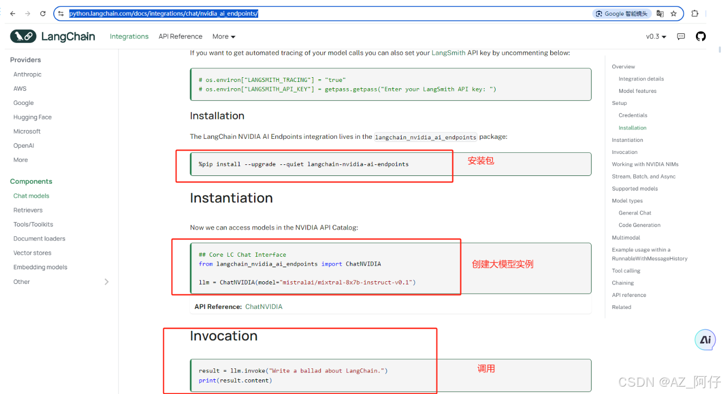This screenshot has width=723, height=394.
Task: Jump to Instantiation in contents
Action: point(628,140)
